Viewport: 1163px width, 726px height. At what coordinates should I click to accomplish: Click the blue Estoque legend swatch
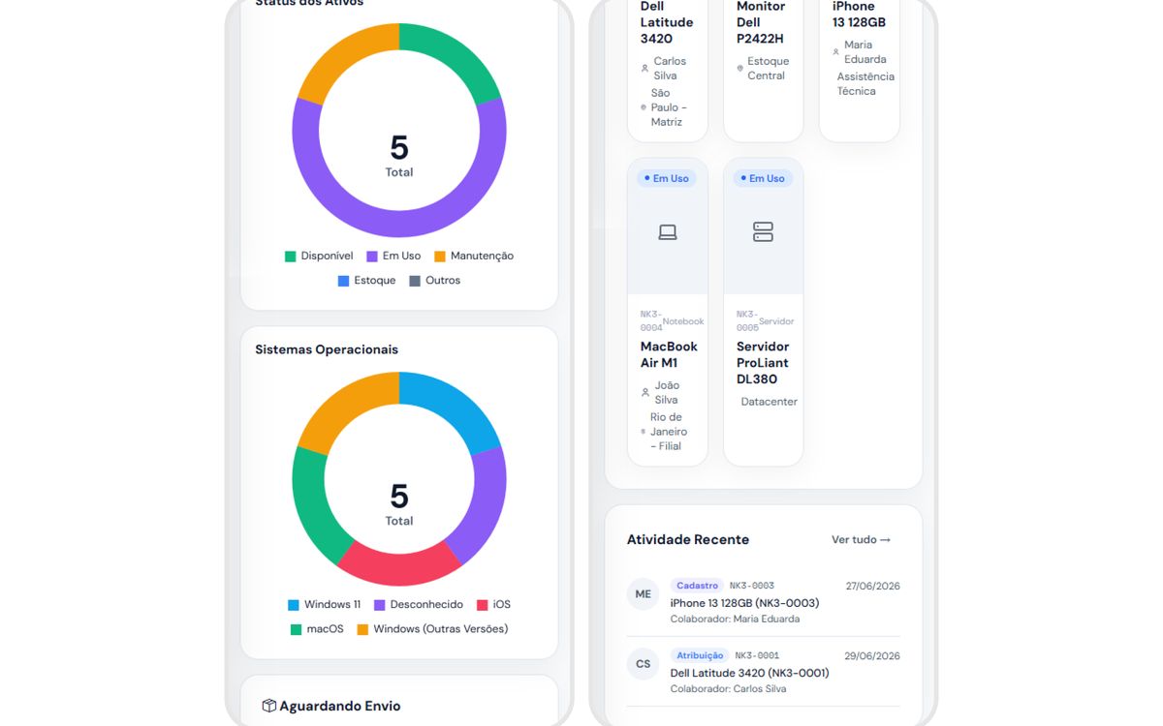343,281
